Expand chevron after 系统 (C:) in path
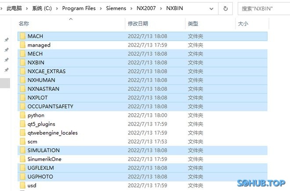The height and width of the screenshot is (191, 290). (x=57, y=8)
